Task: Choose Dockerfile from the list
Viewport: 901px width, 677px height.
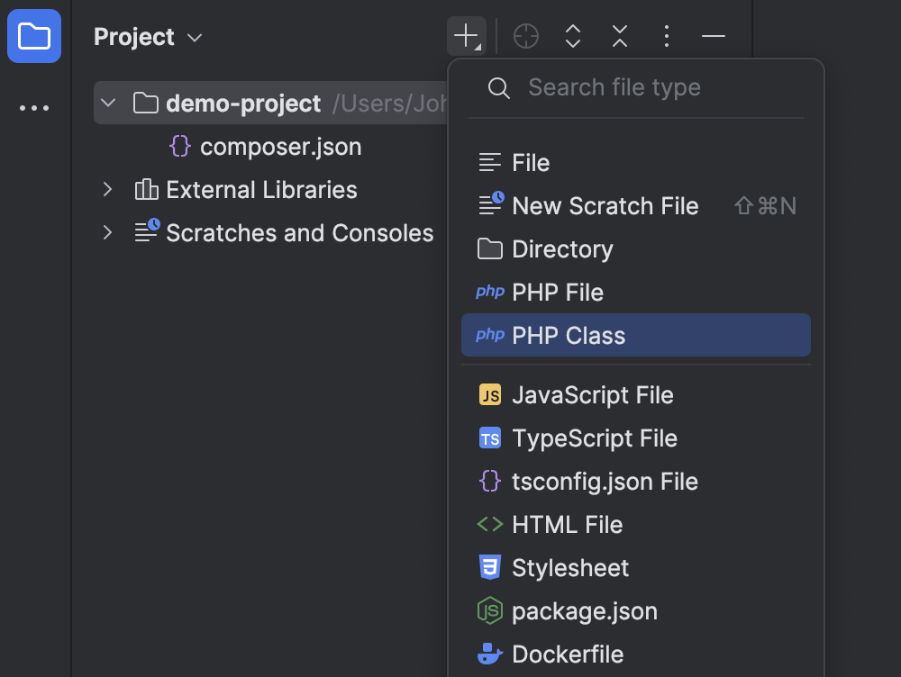Action: [x=569, y=654]
